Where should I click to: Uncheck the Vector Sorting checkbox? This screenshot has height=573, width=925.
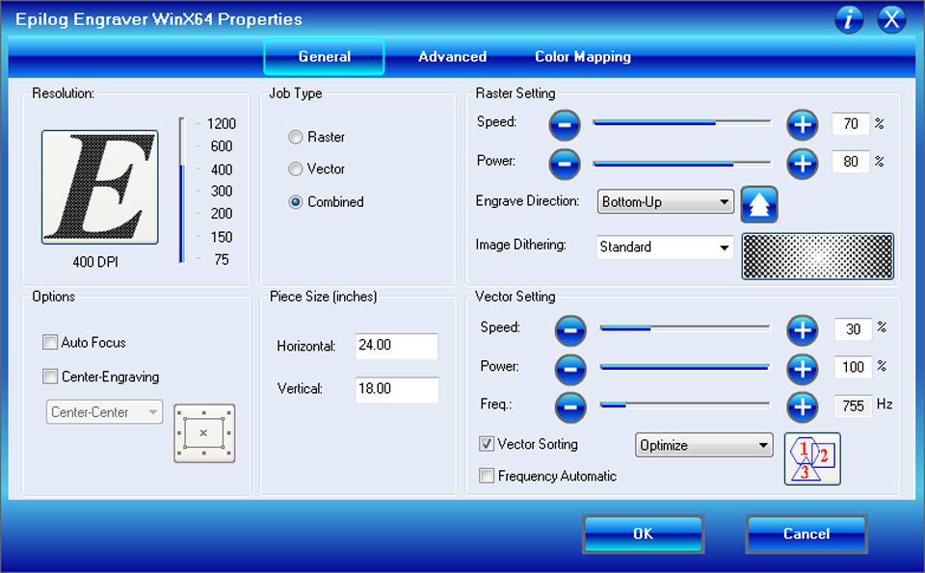point(487,444)
